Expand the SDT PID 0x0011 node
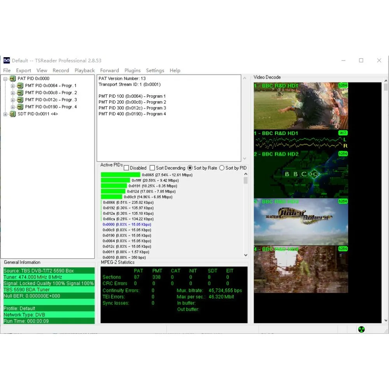The width and height of the screenshot is (389, 389). point(5,114)
